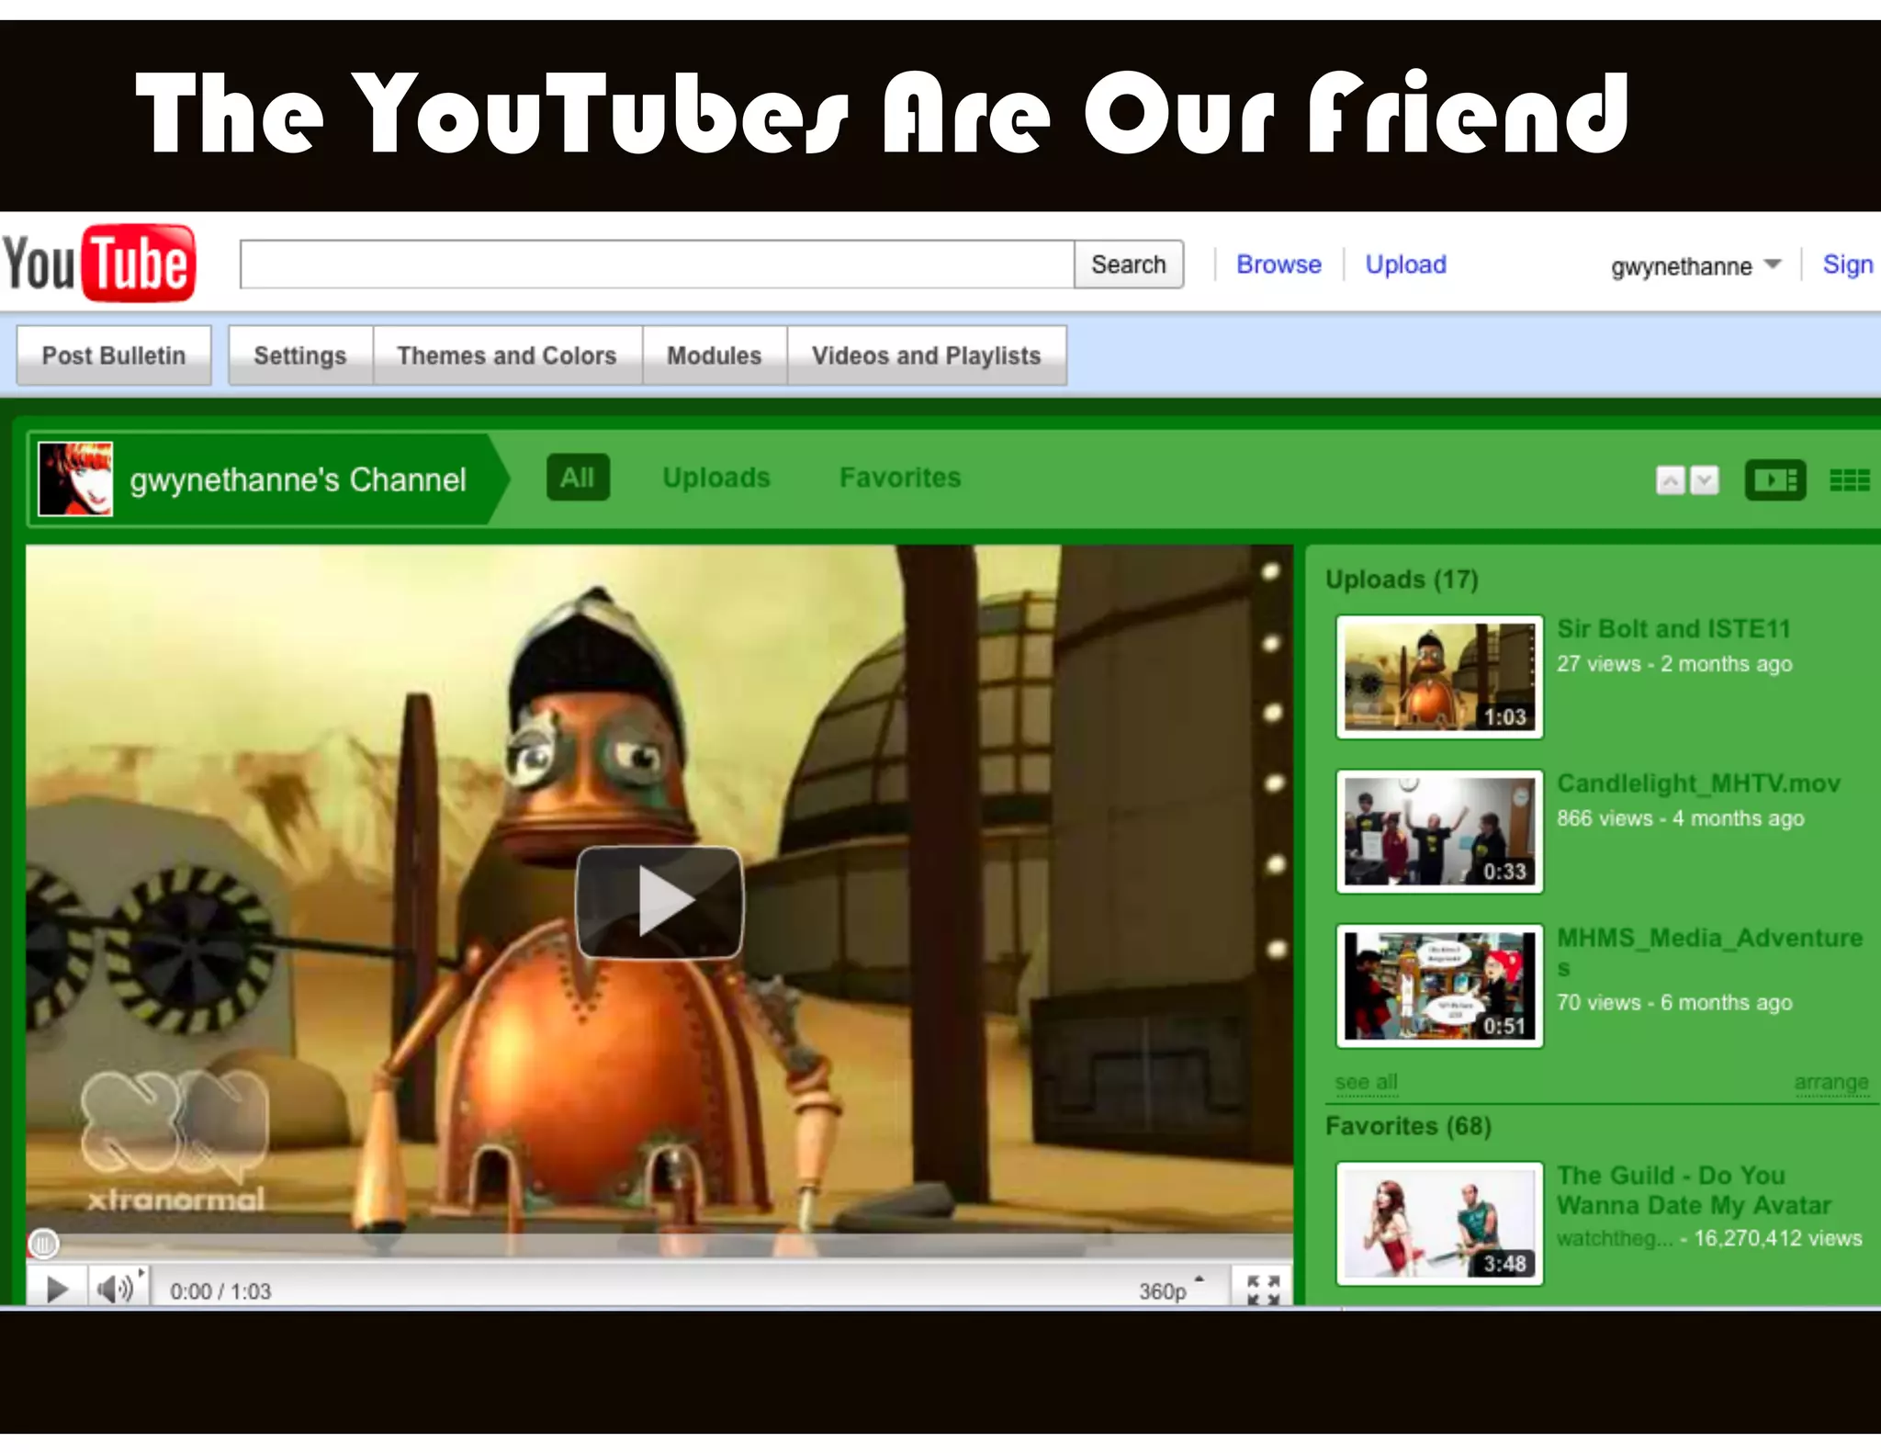Click the down arrow navigation icon
This screenshot has width=1881, height=1453.
click(1705, 480)
